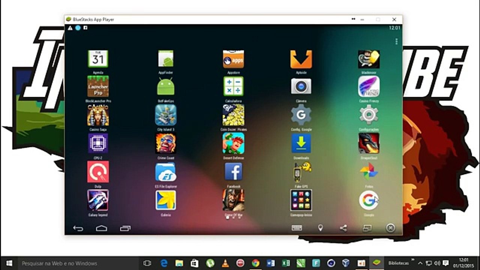
Task: Expand the Bibliotecas toolbar chevron
Action: click(x=412, y=259)
